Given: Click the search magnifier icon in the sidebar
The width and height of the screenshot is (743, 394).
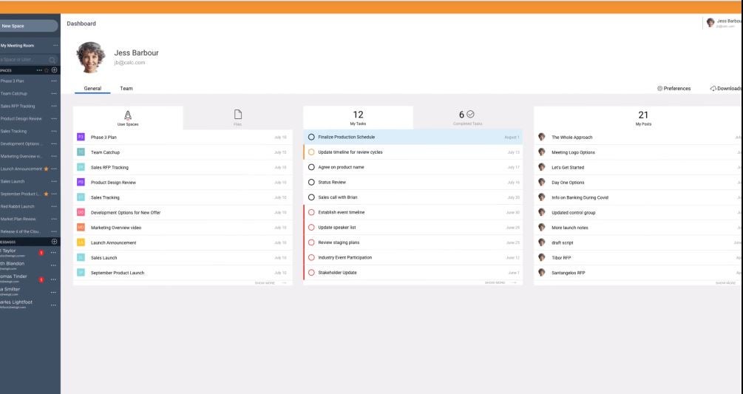Looking at the screenshot, I should (52, 59).
